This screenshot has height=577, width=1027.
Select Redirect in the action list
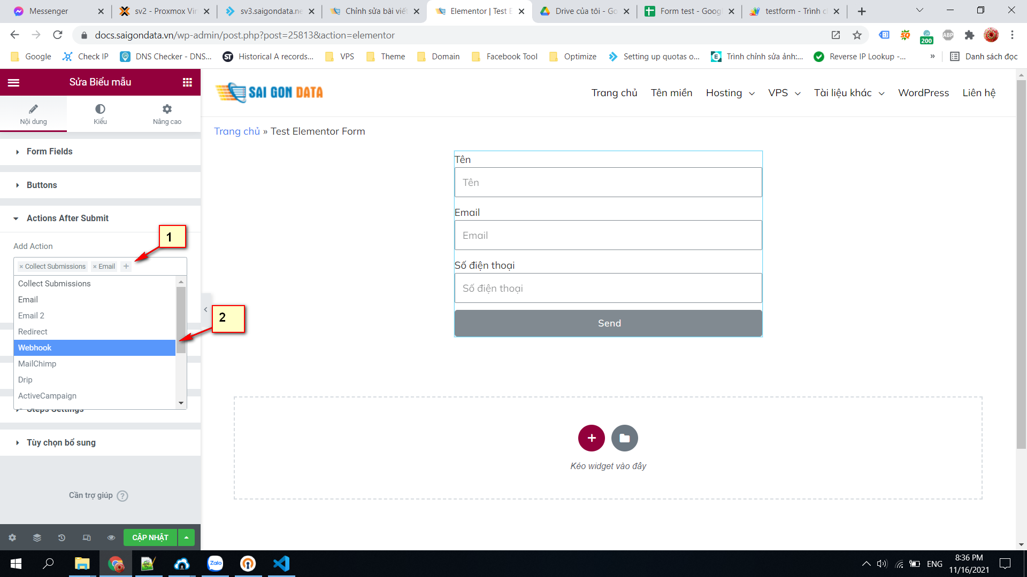pos(95,332)
